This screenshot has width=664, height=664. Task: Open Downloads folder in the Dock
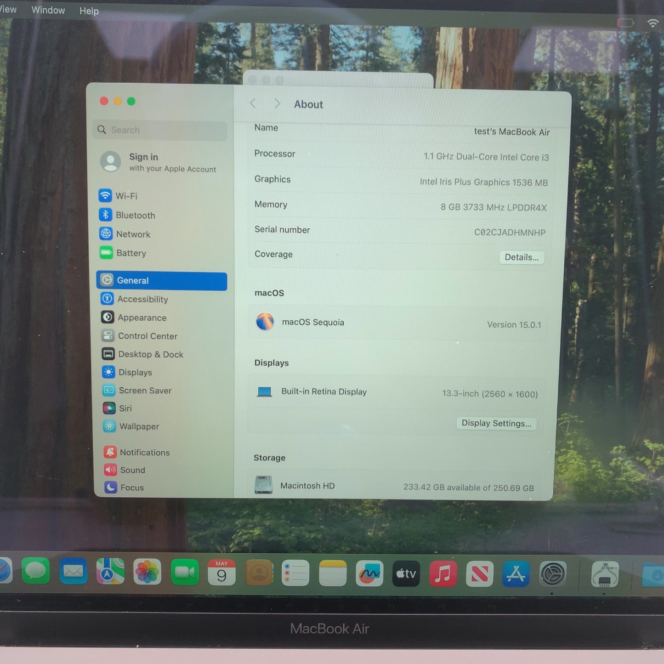tap(653, 575)
